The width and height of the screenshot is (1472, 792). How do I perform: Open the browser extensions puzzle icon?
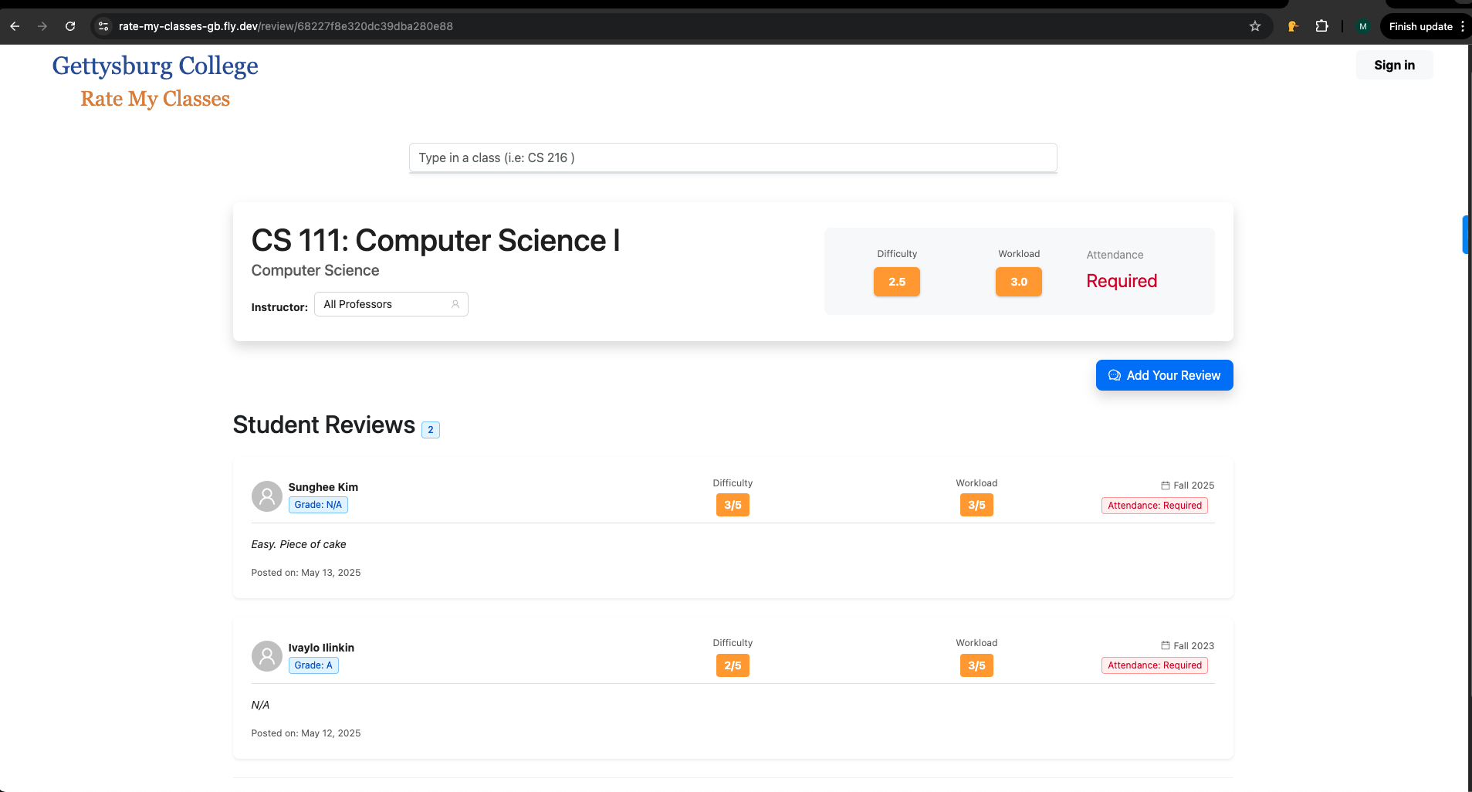point(1321,26)
